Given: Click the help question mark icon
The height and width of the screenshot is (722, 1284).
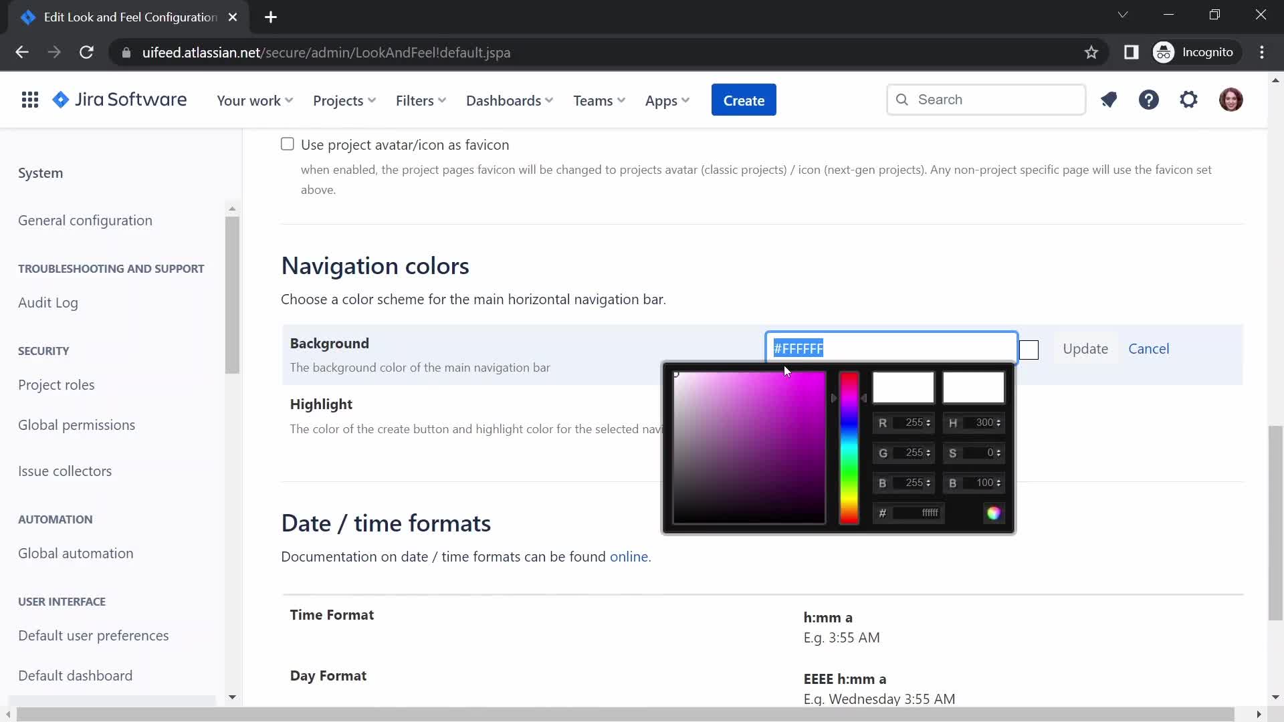Looking at the screenshot, I should click(1149, 100).
